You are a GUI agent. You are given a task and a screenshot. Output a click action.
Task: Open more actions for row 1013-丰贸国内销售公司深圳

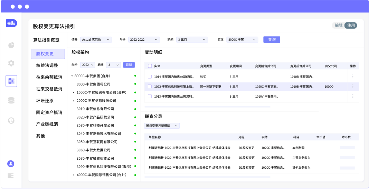(352, 96)
